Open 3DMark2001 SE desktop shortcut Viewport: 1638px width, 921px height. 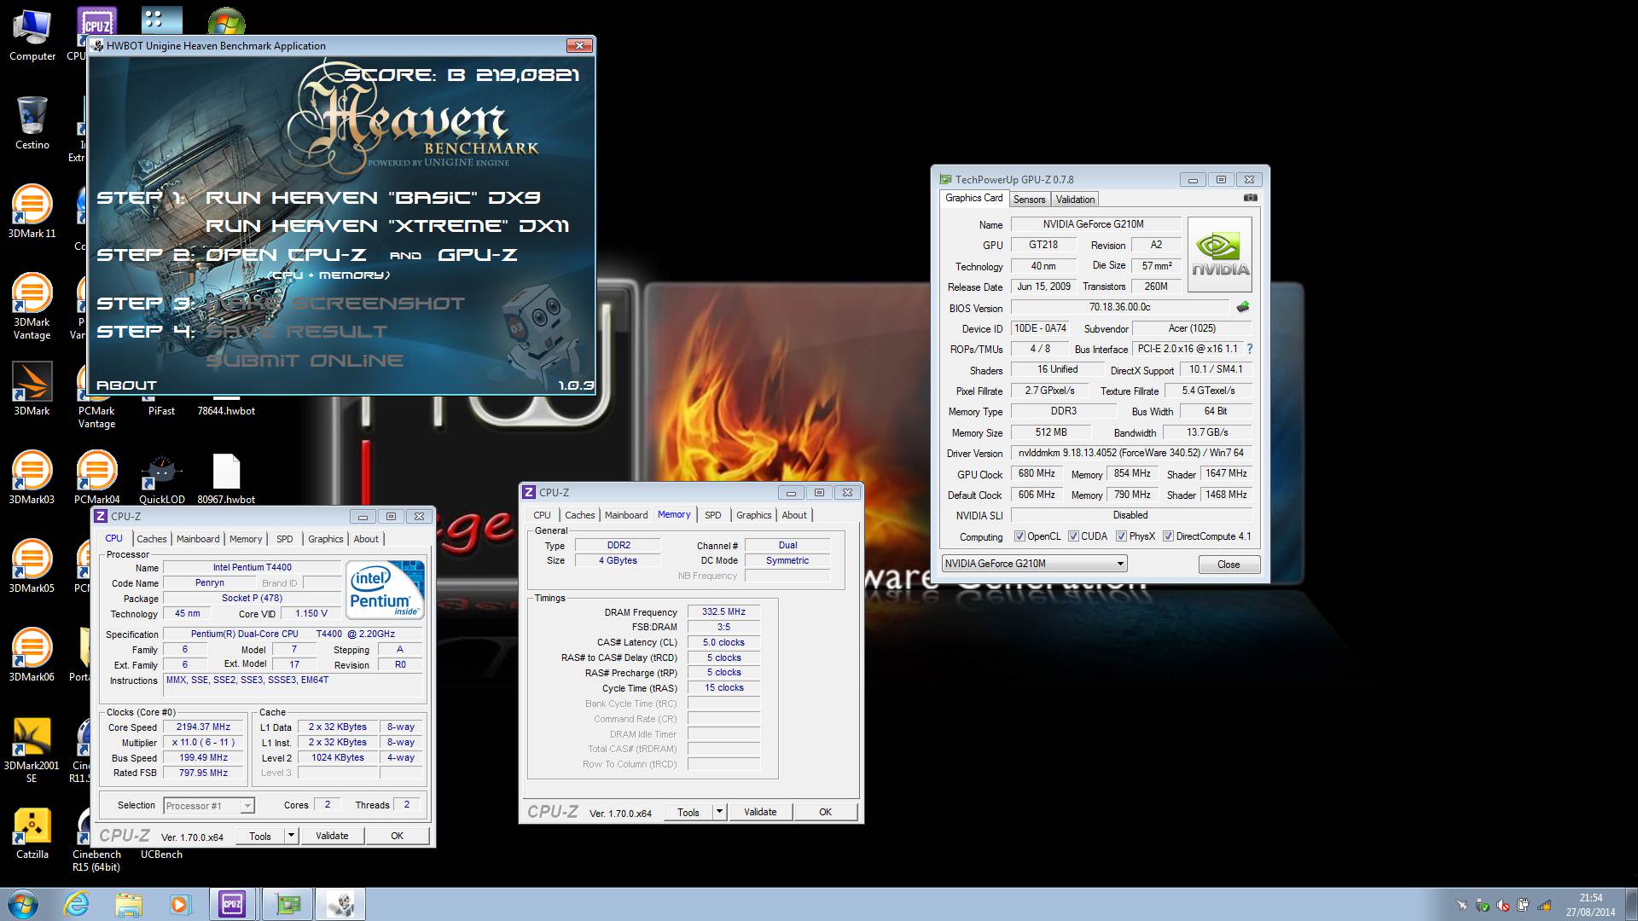32,749
